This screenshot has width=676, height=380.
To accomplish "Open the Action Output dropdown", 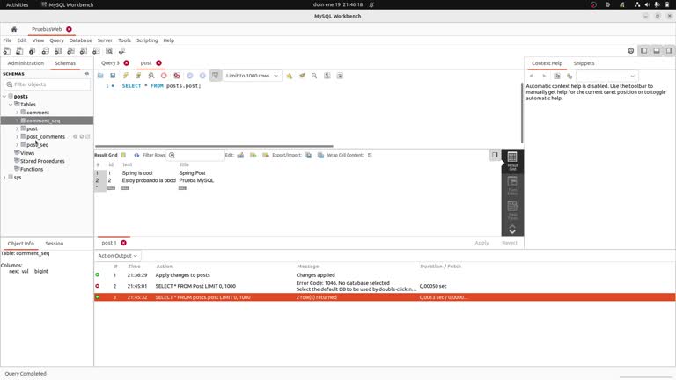I will [117, 256].
